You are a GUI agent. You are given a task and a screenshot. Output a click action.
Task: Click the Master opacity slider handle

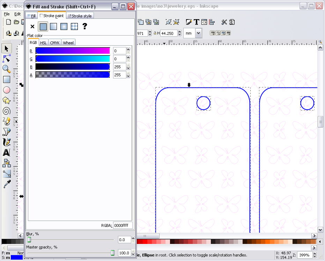click(112, 253)
